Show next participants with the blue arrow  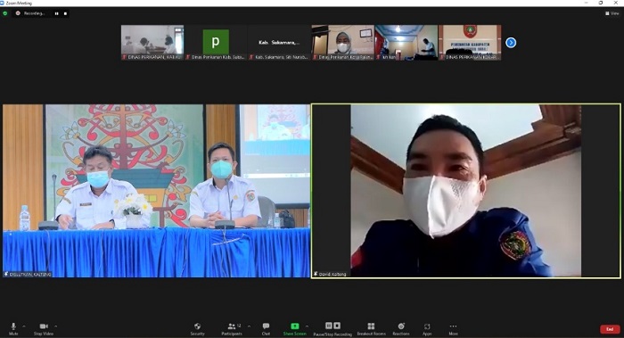click(511, 43)
